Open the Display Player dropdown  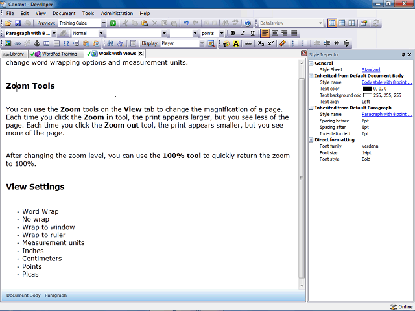202,43
